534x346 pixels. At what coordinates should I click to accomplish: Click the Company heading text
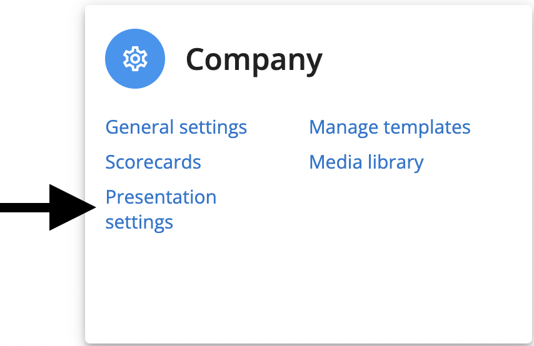(254, 60)
